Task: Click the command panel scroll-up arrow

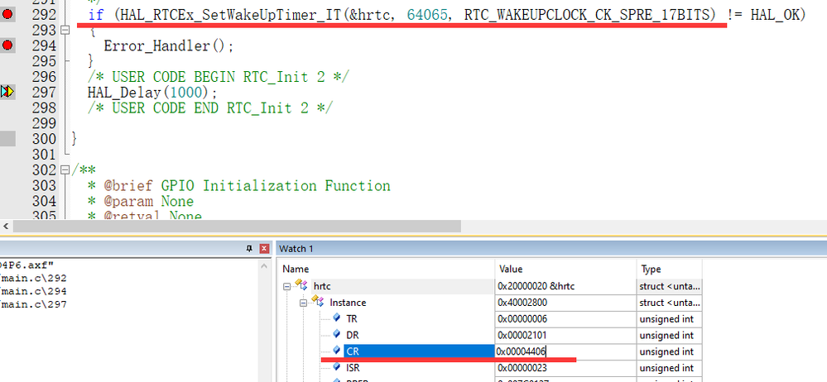Action: point(265,266)
